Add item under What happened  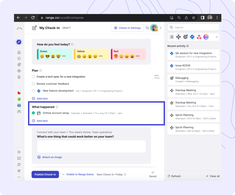coord(40,121)
